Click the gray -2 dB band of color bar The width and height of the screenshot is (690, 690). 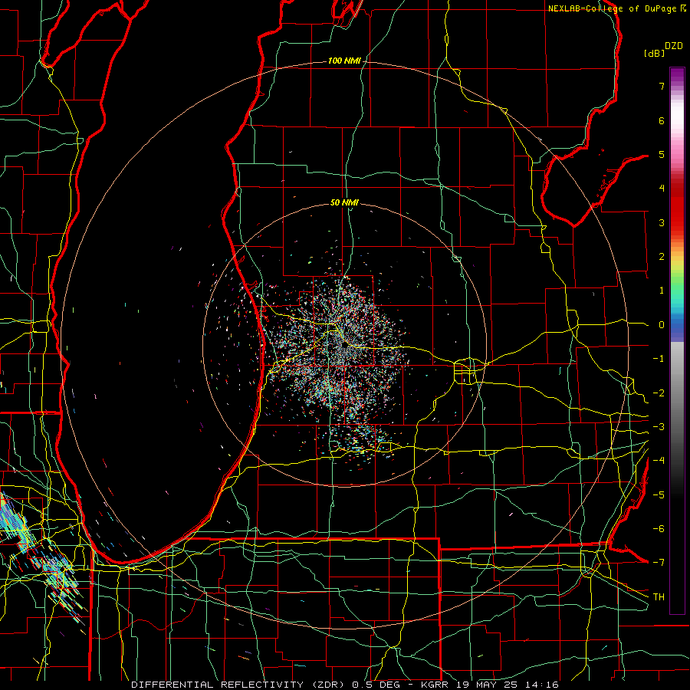tap(677, 393)
